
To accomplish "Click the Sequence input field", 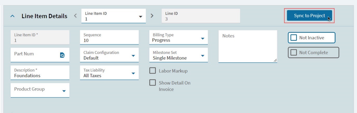I will (x=109, y=37).
